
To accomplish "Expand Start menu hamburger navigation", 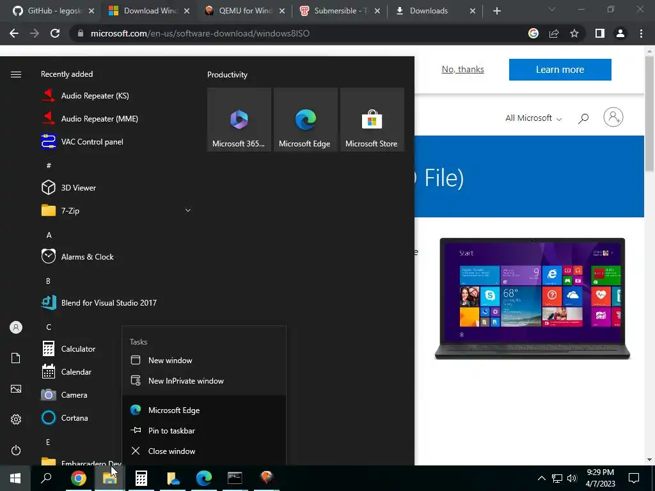I will click(x=16, y=74).
